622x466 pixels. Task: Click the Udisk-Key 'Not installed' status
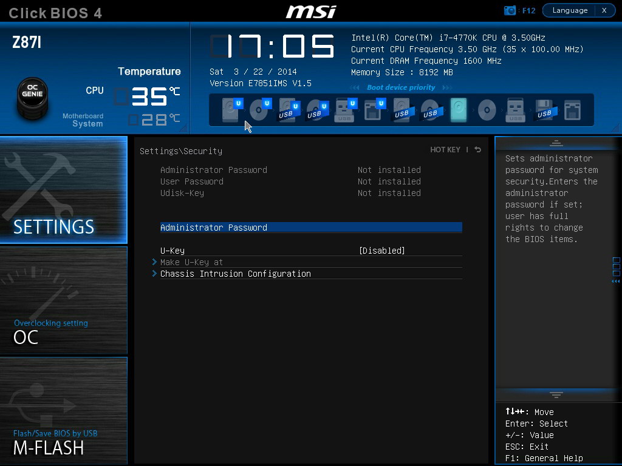(389, 193)
